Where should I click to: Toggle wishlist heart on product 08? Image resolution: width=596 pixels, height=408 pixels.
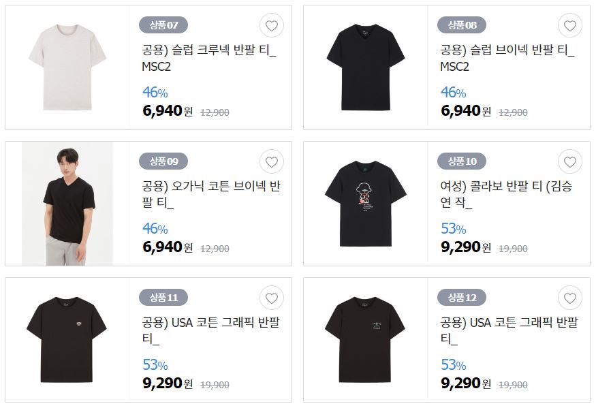pyautogui.click(x=569, y=25)
